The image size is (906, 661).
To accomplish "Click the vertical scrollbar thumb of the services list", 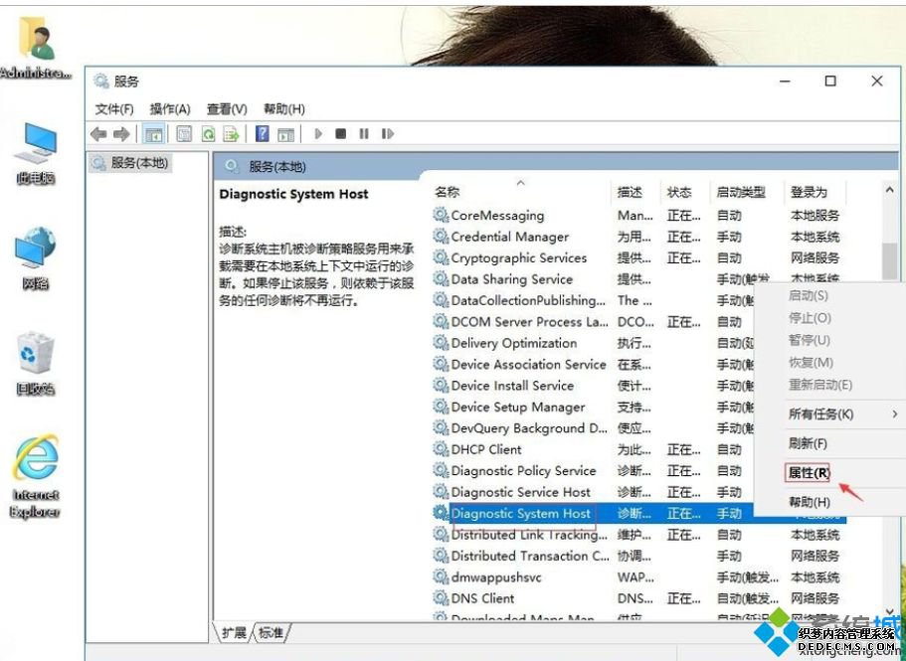I will click(890, 261).
